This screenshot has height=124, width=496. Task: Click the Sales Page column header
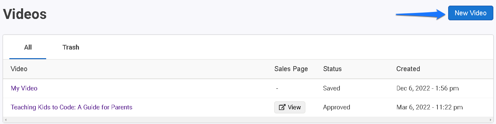click(291, 69)
